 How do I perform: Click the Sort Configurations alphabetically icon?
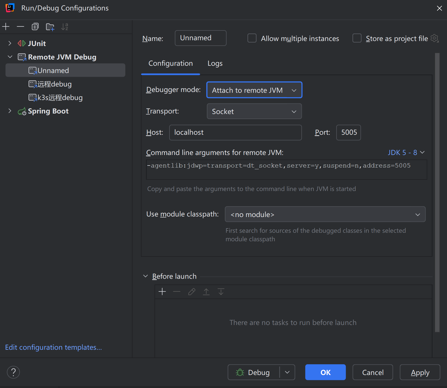[x=65, y=26]
